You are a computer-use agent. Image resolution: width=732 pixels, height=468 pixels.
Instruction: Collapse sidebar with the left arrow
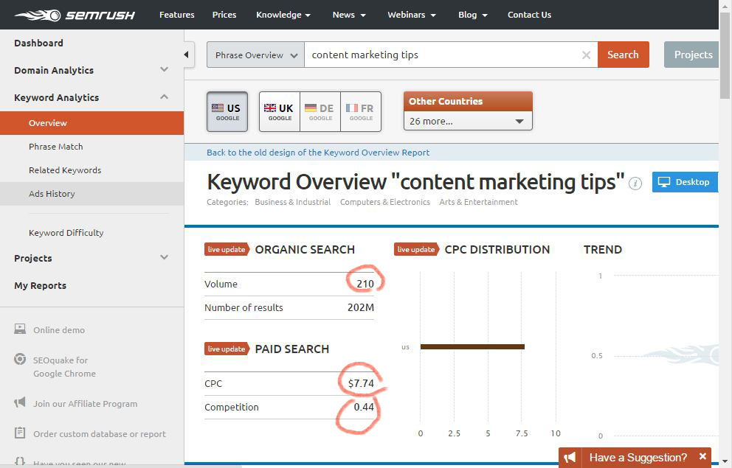click(x=187, y=55)
